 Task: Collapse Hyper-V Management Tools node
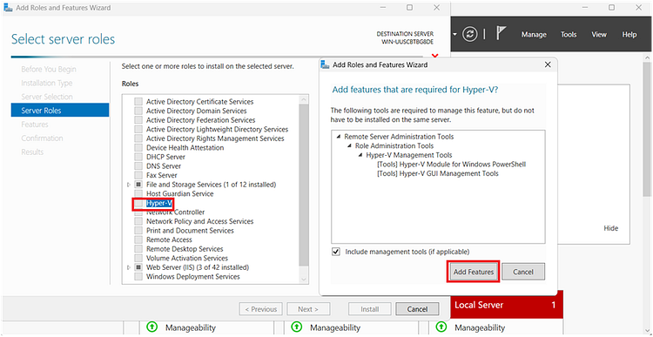click(360, 155)
